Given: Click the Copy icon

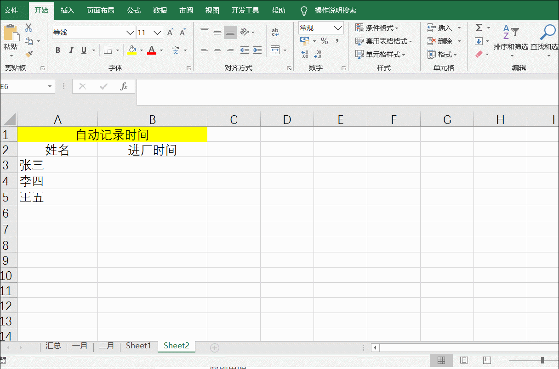Looking at the screenshot, I should pos(29,41).
